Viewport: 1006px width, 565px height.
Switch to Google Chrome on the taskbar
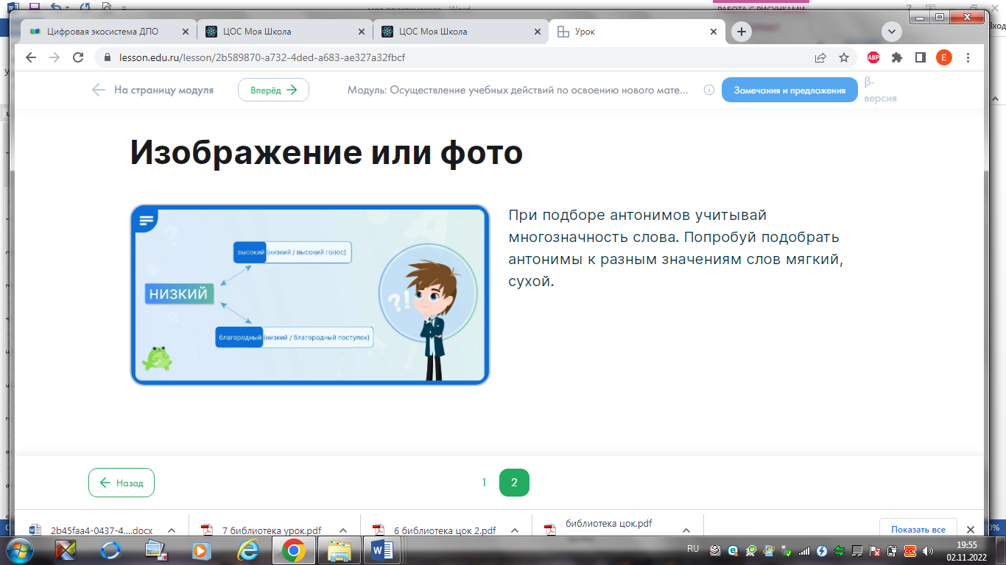point(293,550)
